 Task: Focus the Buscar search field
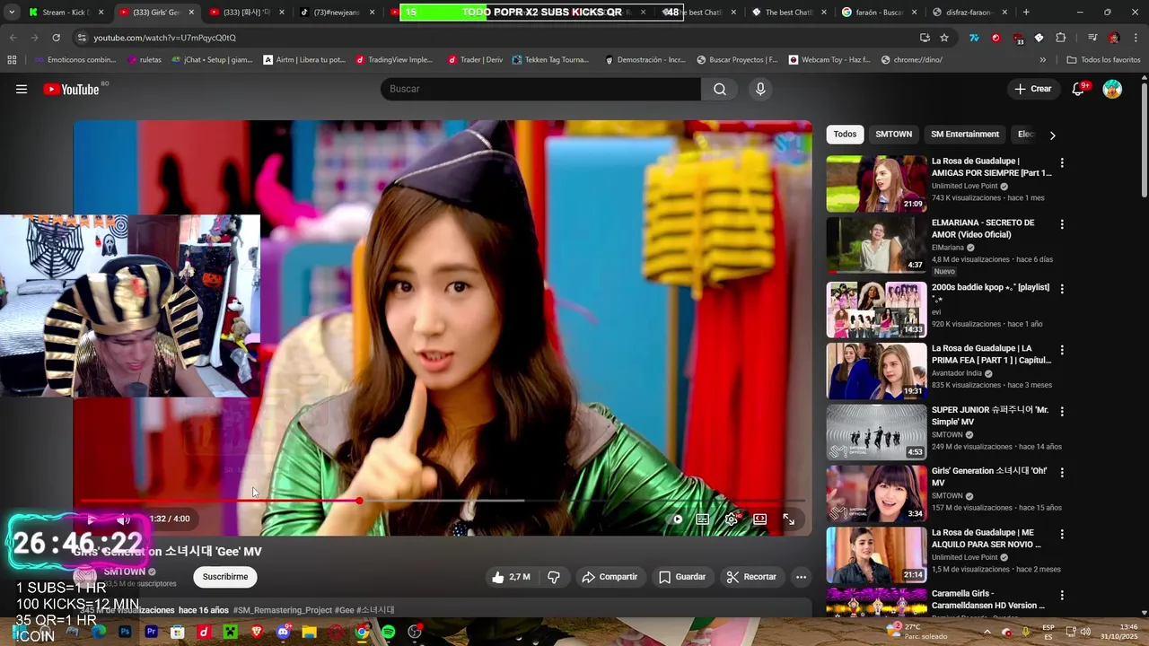[x=541, y=89]
